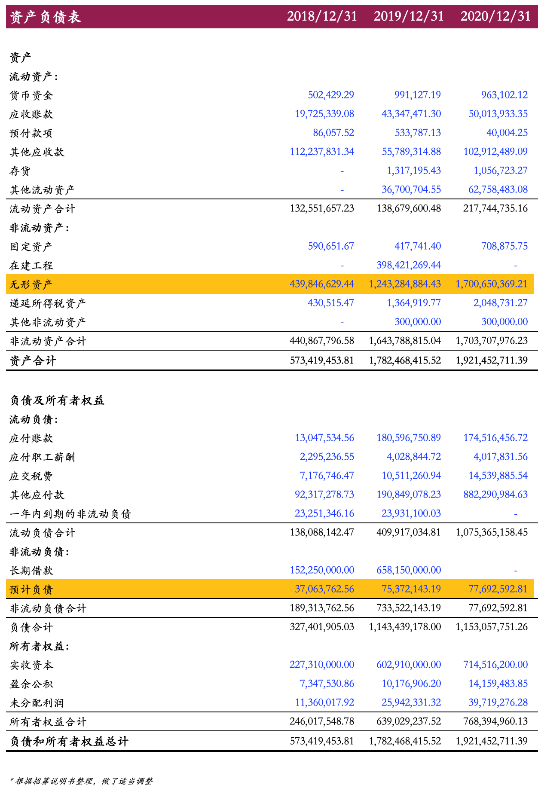The image size is (538, 794).
Task: Select the highlighted value 1,243,284,884.43
Action: [405, 284]
